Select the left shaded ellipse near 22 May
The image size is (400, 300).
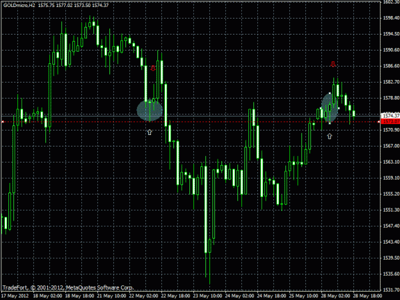click(150, 111)
